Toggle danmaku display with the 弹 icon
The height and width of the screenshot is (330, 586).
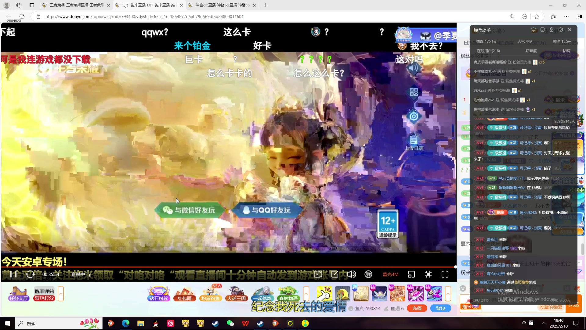click(x=368, y=274)
